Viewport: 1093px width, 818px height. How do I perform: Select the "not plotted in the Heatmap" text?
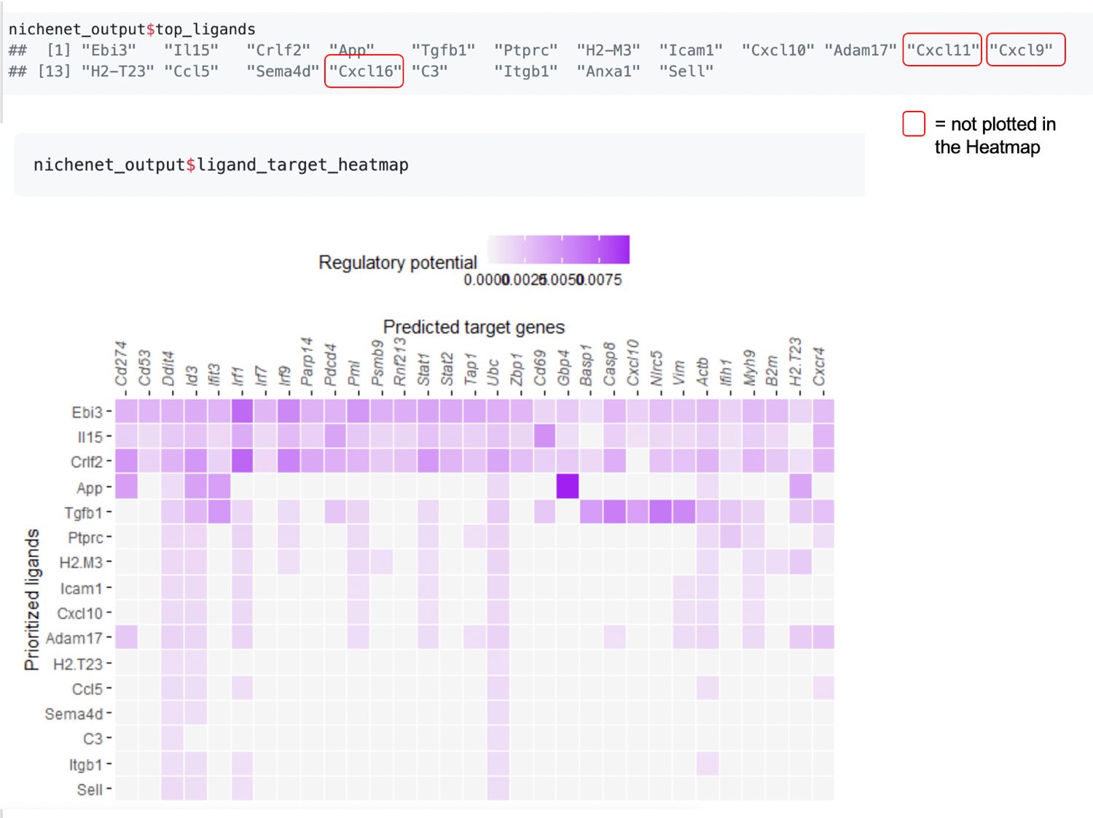(994, 136)
